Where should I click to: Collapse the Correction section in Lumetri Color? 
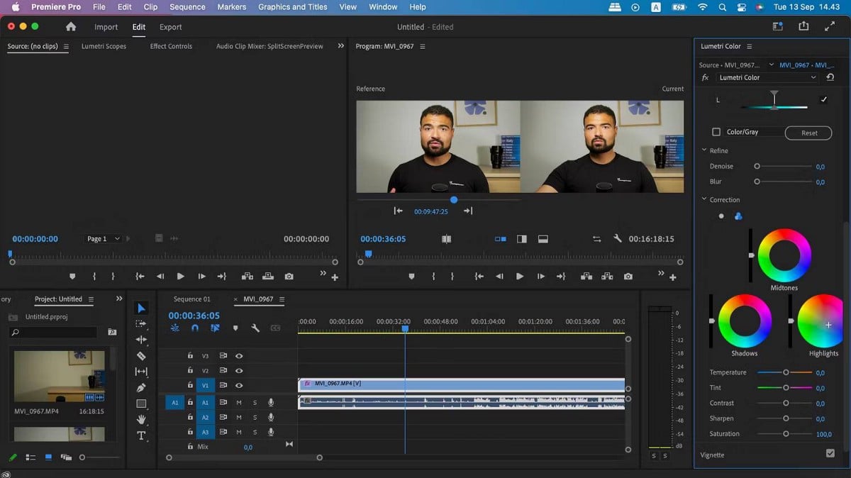706,199
